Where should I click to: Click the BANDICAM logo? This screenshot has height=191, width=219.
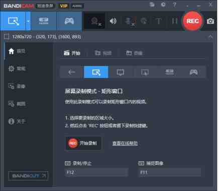tap(19, 6)
